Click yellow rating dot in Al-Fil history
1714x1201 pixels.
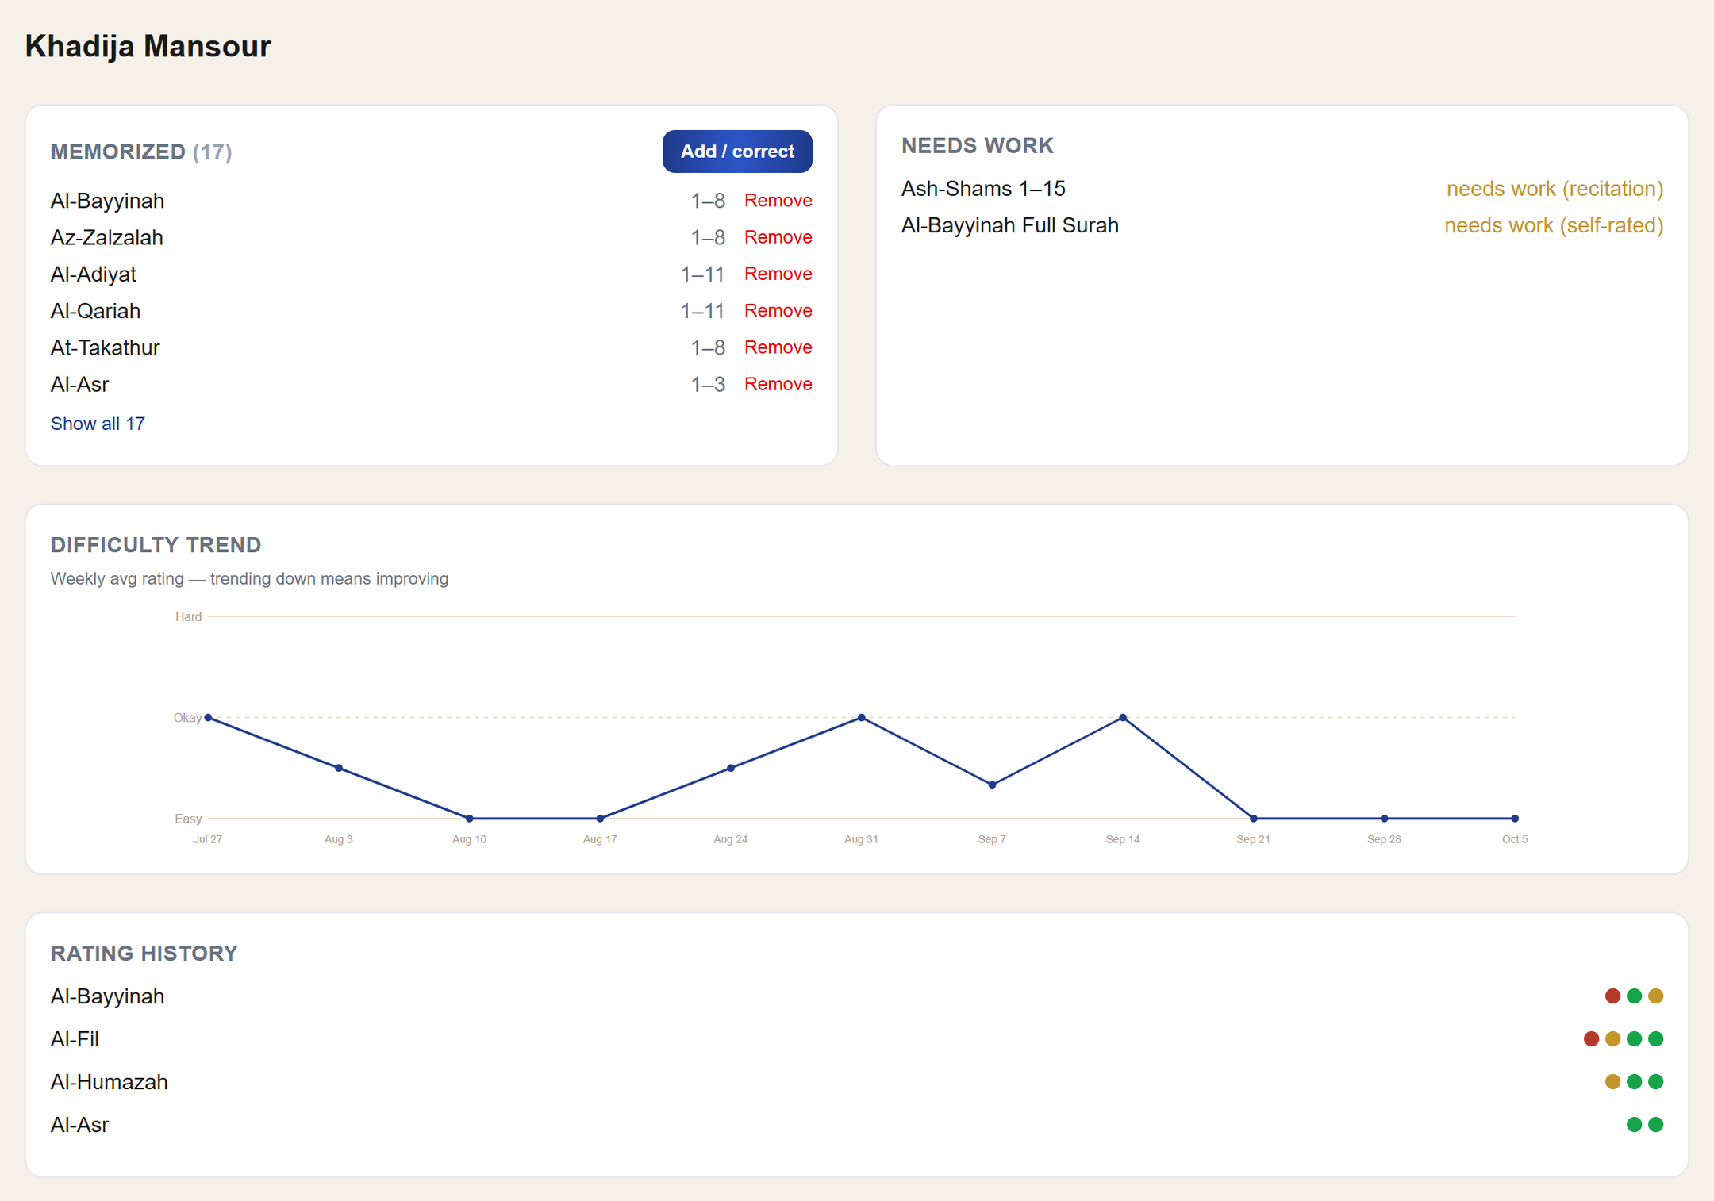1612,1039
